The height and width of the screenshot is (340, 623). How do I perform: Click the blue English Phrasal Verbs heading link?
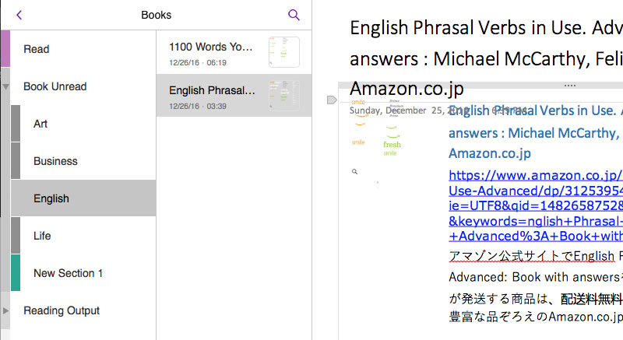536,110
